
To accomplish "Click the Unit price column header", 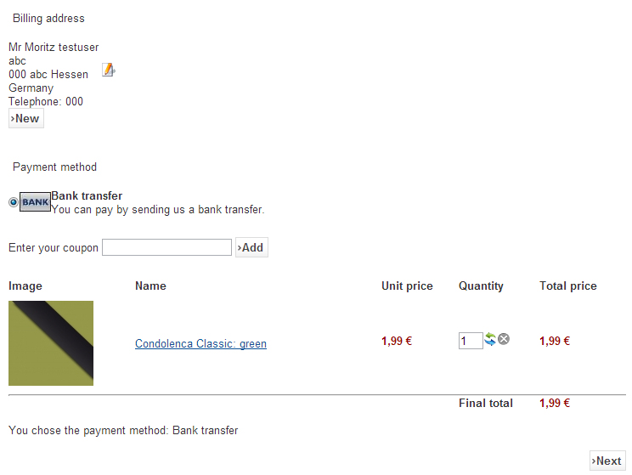I will (x=407, y=286).
